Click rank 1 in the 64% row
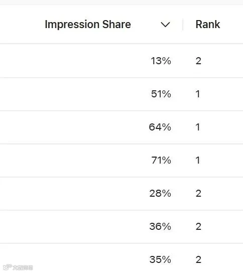 [197, 127]
